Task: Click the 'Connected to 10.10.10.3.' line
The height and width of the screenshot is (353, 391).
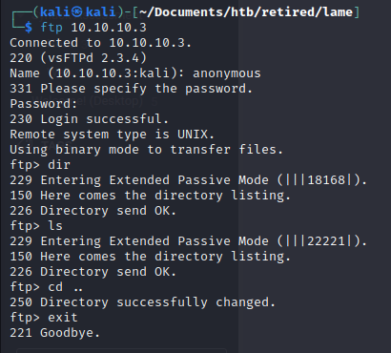Action: pyautogui.click(x=101, y=43)
